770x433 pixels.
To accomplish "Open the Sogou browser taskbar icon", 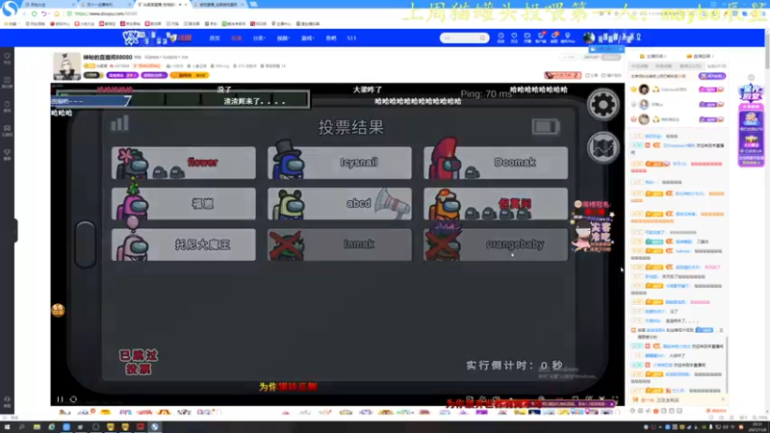I will coord(155,427).
